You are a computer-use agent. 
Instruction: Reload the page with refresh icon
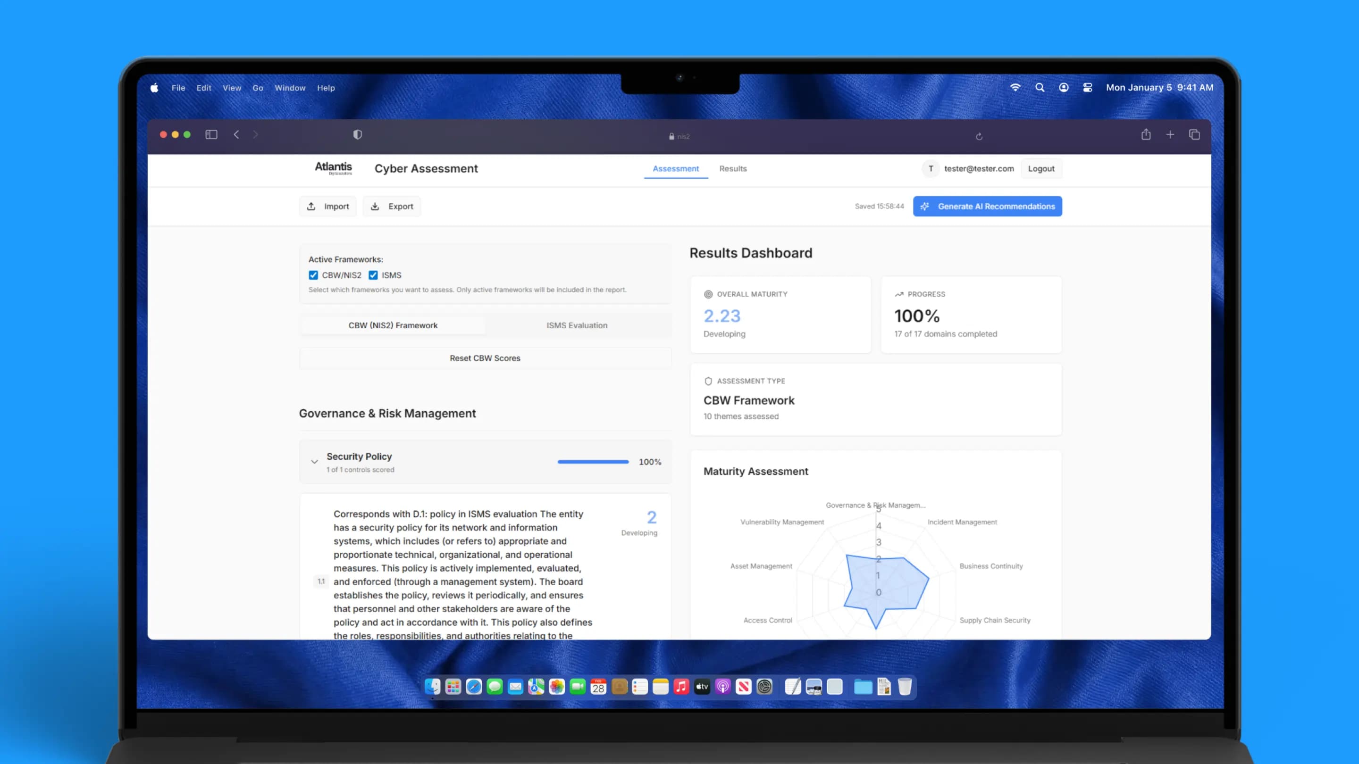point(979,137)
